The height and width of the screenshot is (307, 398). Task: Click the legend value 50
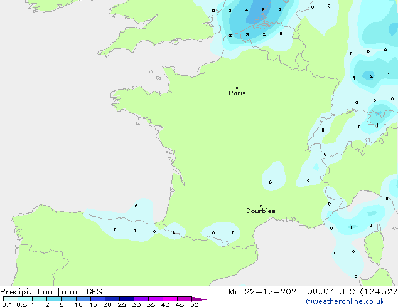click(x=194, y=304)
